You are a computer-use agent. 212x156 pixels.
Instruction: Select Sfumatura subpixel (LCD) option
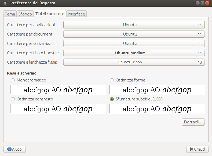tap(112, 99)
